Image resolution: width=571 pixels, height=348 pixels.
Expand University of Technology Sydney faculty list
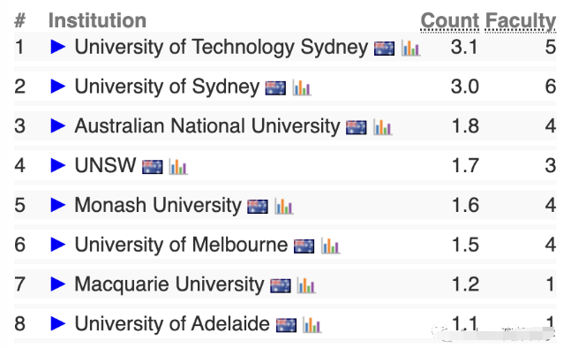[x=58, y=47]
